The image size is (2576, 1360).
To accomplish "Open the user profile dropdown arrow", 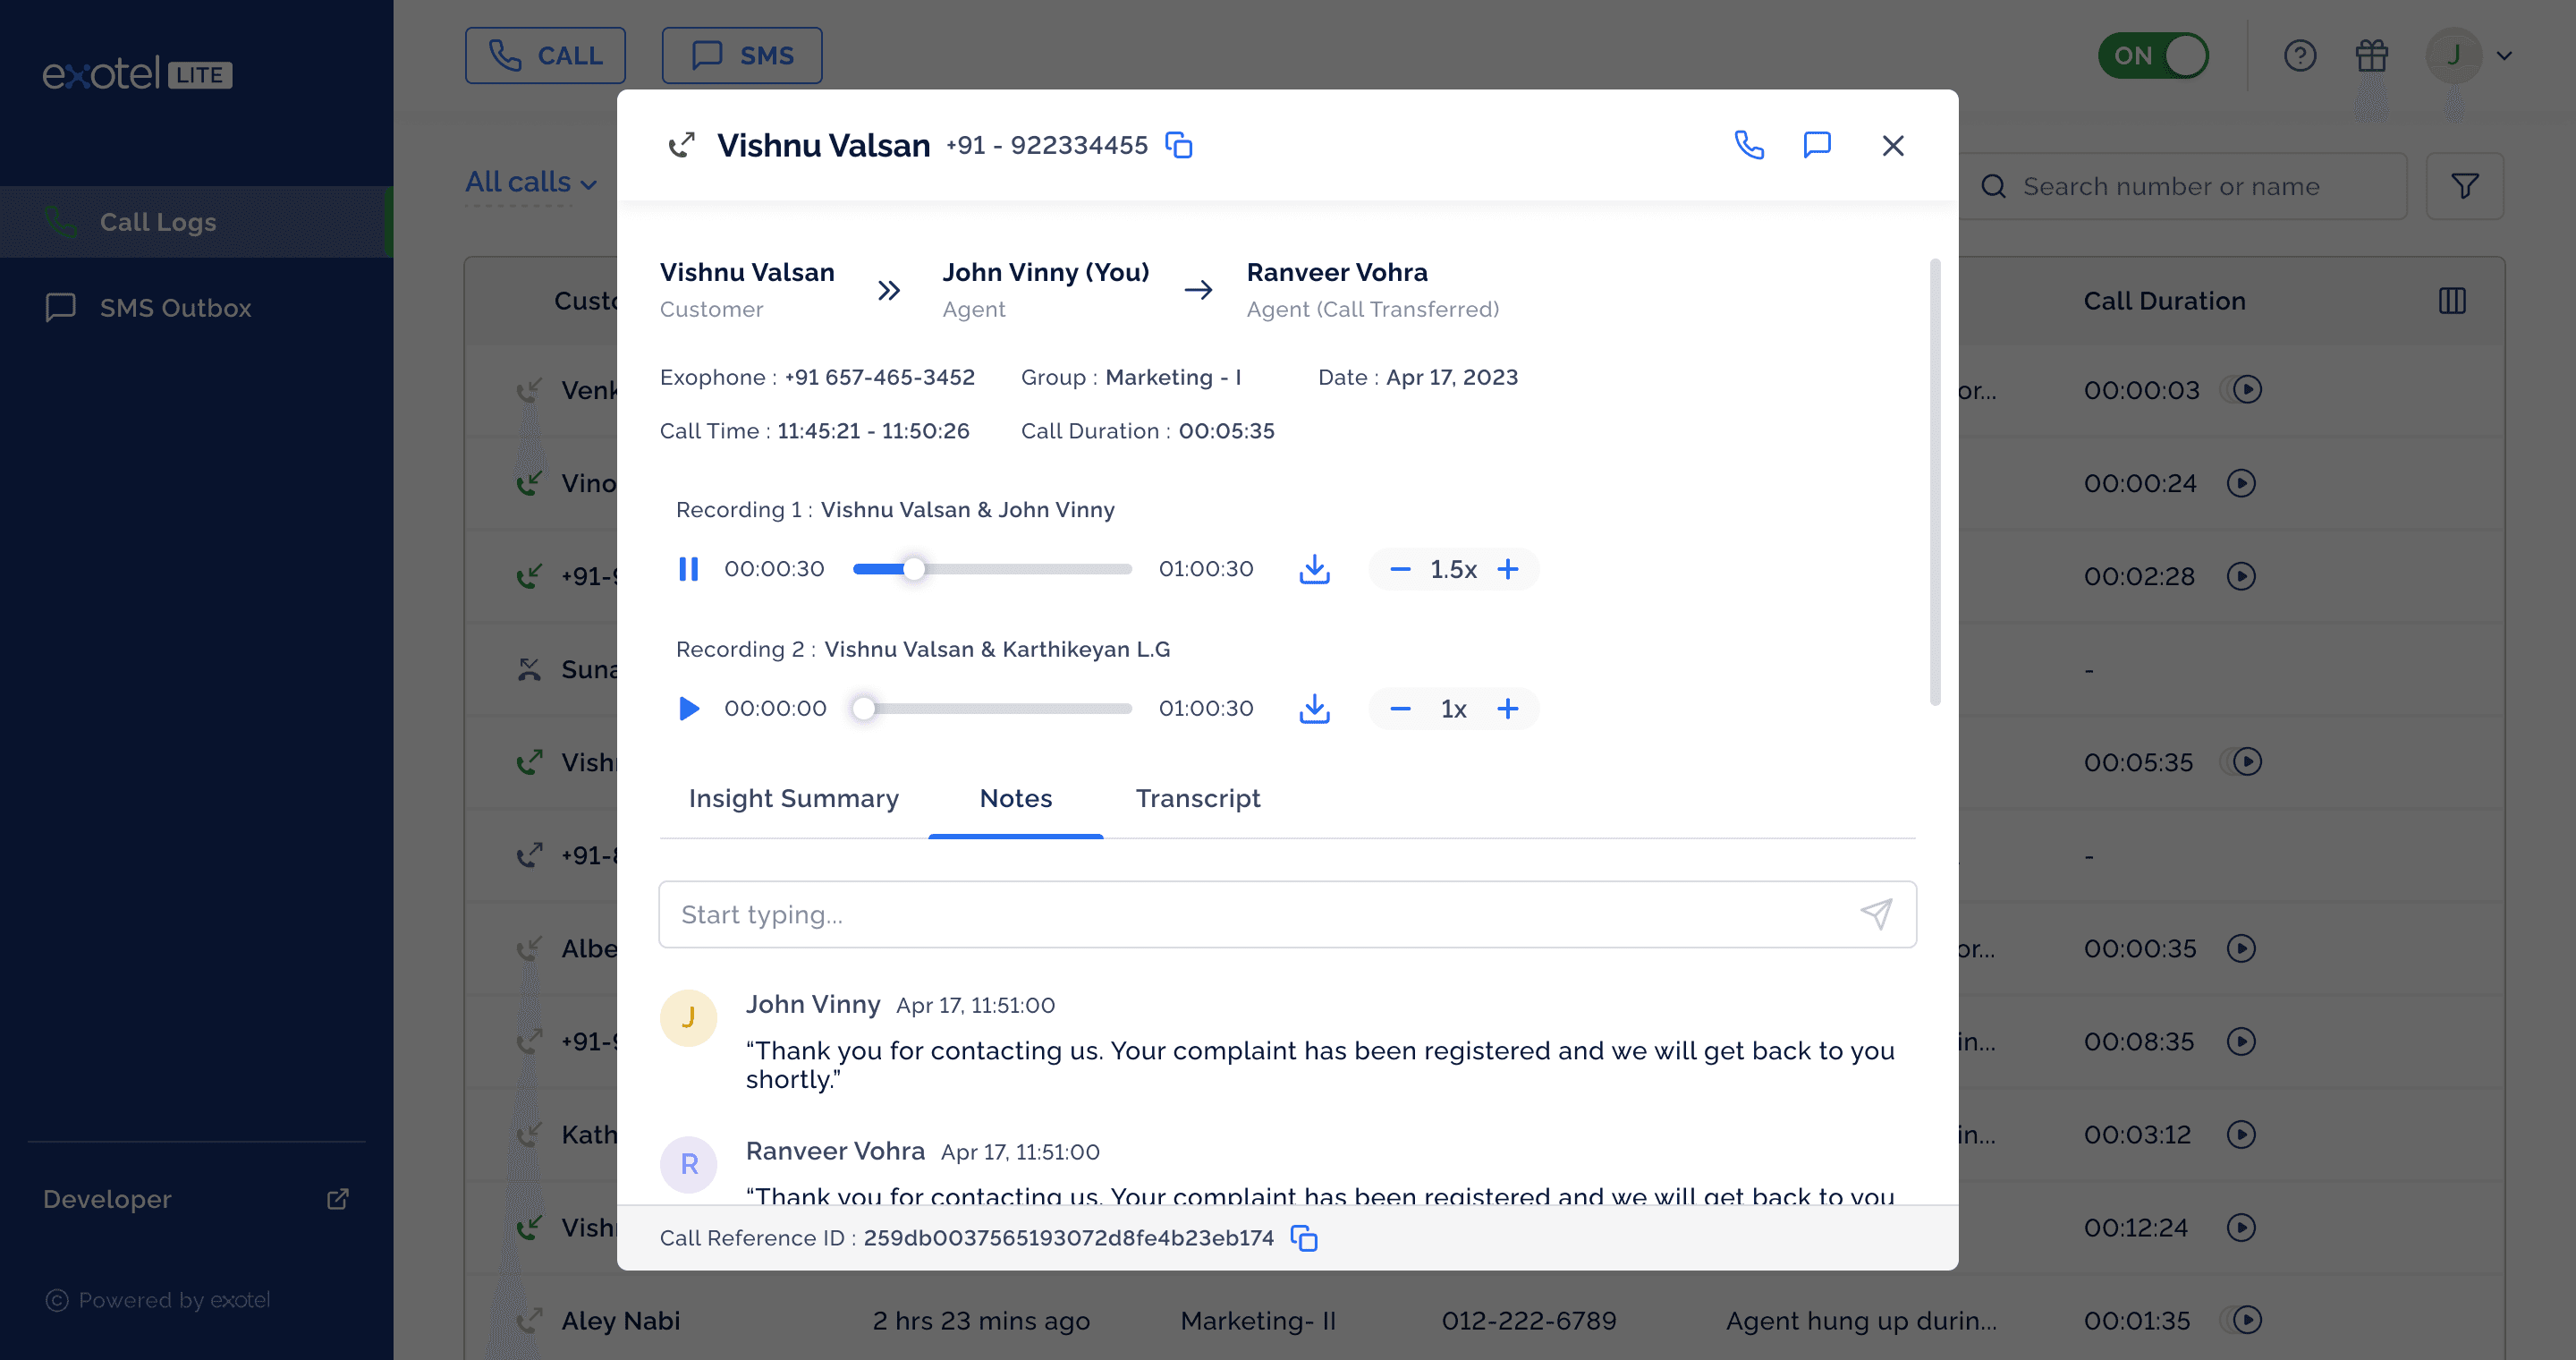I will click(x=2504, y=56).
